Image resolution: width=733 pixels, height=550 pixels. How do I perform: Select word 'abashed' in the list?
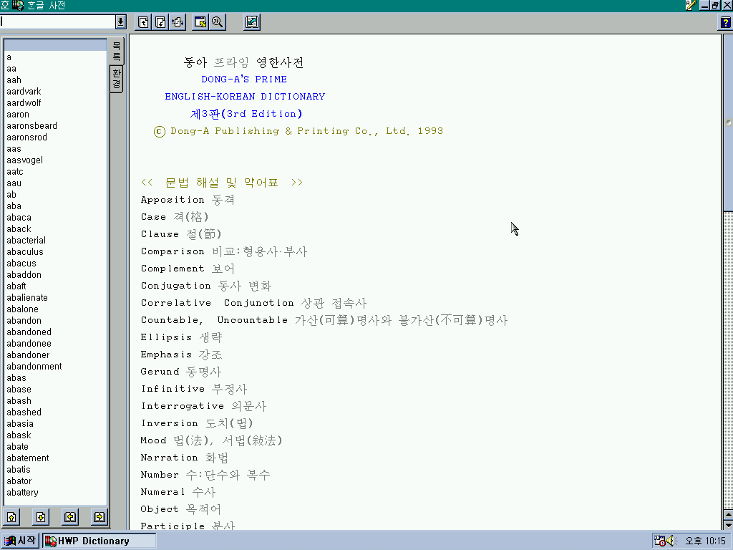(24, 412)
